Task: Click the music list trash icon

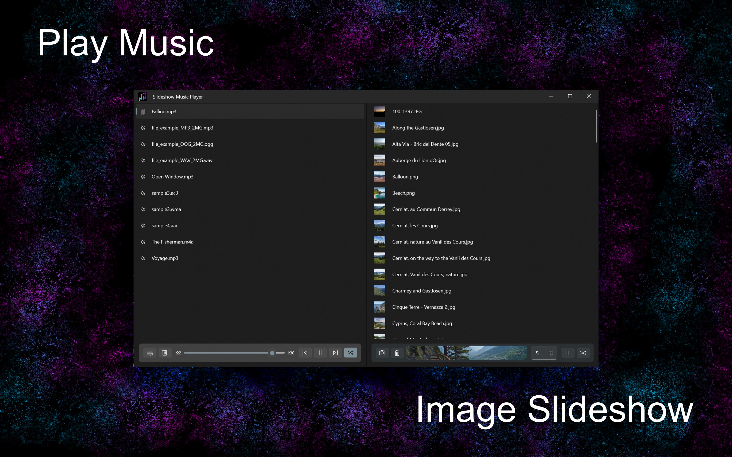Action: point(164,353)
